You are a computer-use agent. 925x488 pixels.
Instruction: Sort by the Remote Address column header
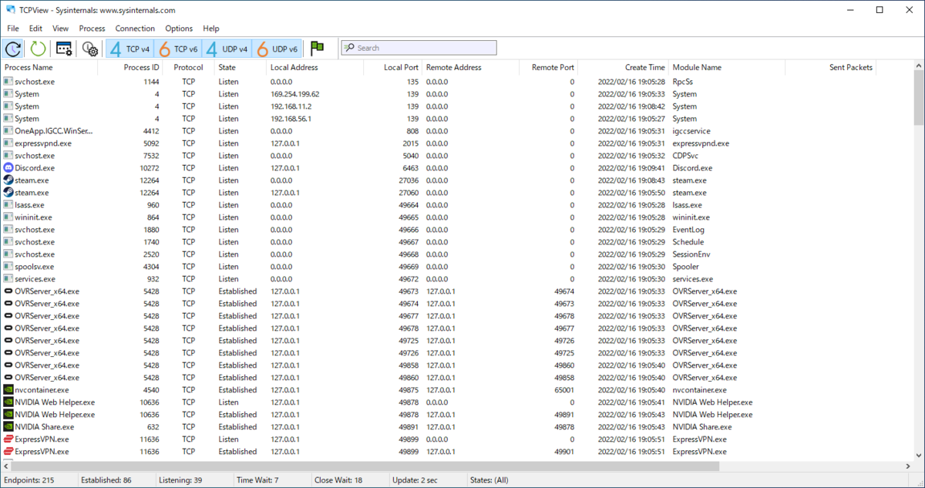(470, 68)
